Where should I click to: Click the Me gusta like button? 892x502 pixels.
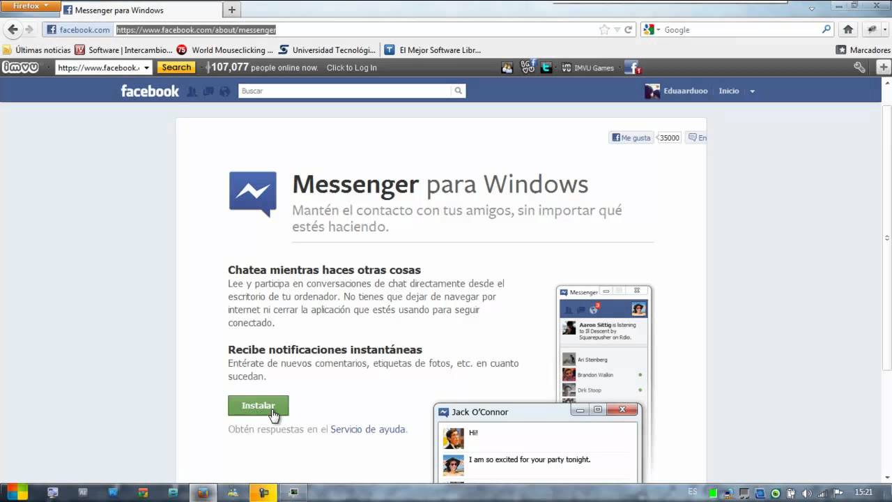click(631, 137)
